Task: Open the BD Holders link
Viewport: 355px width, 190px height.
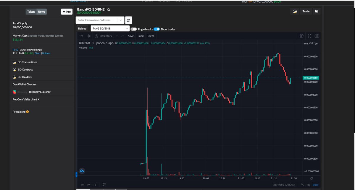Action: pos(25,77)
